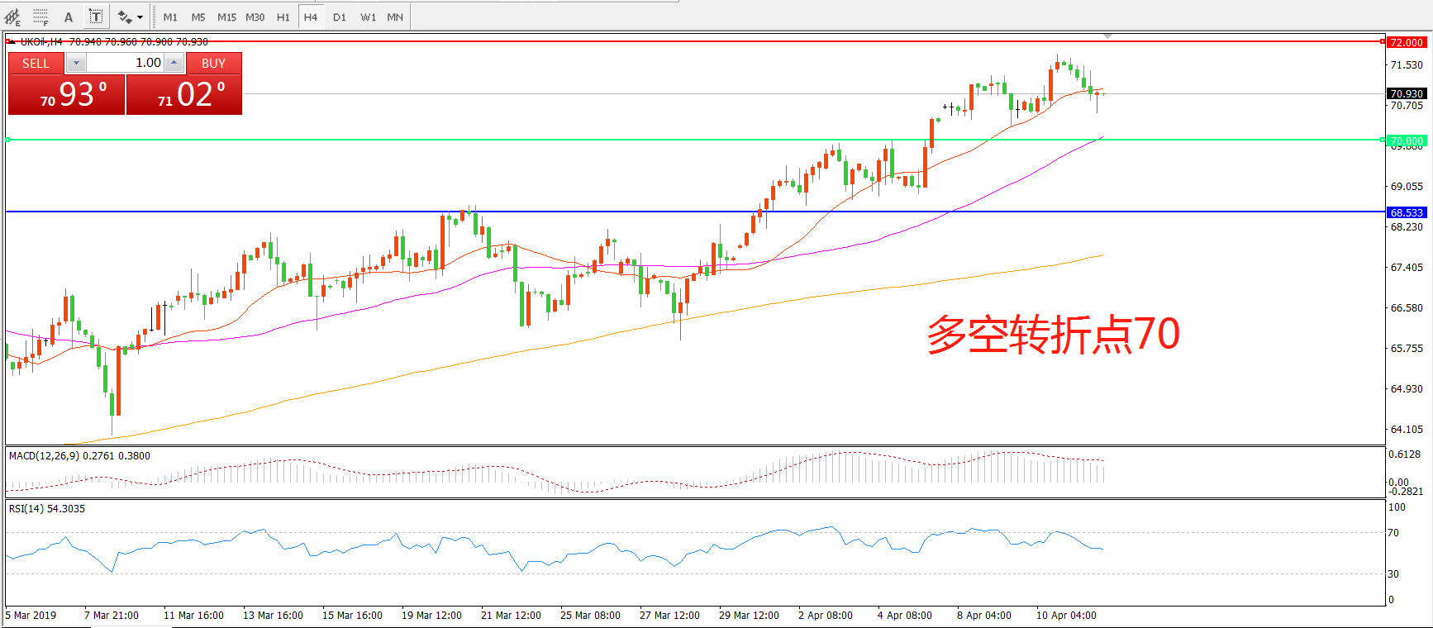
Task: Decrease lot volume with down arrow
Action: (76, 63)
